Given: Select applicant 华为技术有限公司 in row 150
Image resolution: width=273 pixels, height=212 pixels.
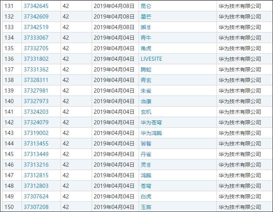Looking at the screenshot, I should pyautogui.click(x=240, y=207).
